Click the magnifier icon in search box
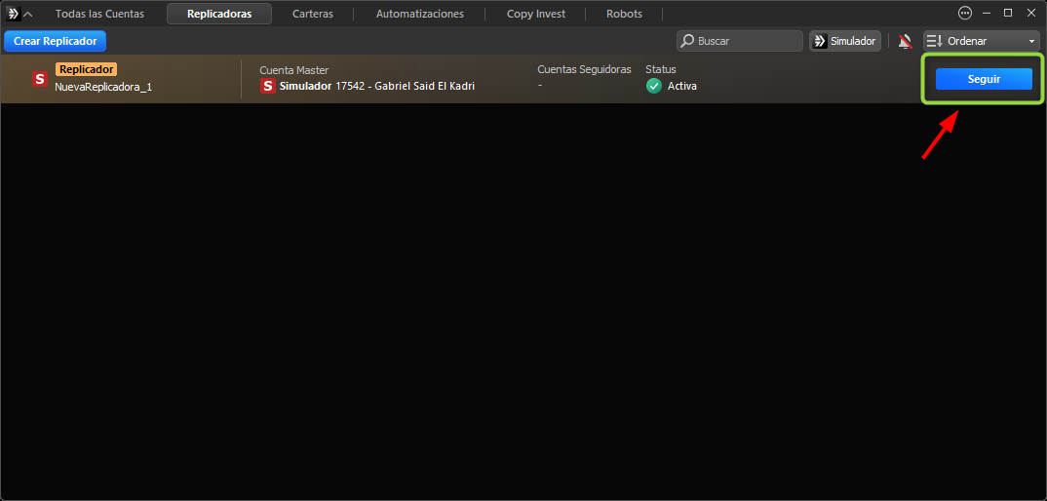Screen dimensions: 1047x501 687,41
